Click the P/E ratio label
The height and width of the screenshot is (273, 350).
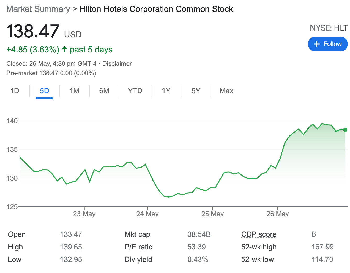(139, 247)
